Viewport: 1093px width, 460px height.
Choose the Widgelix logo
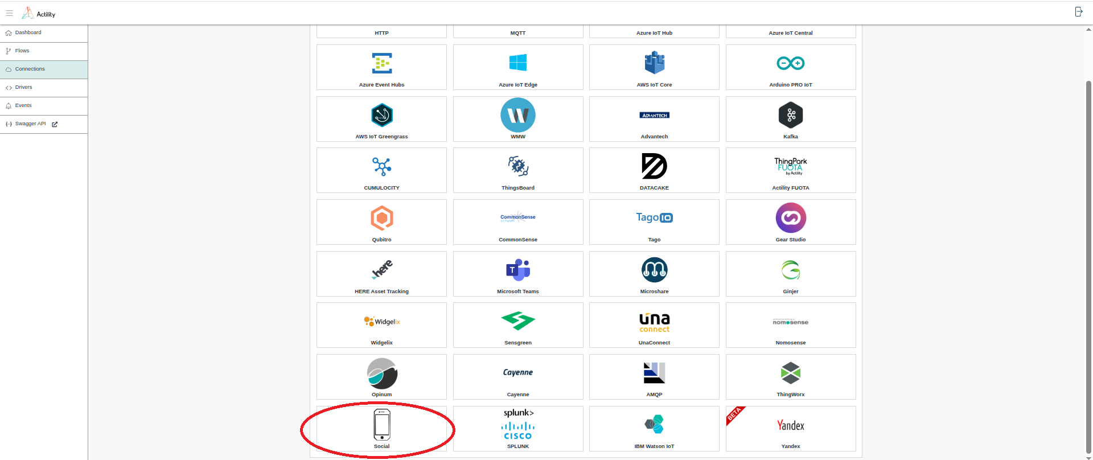pos(381,322)
